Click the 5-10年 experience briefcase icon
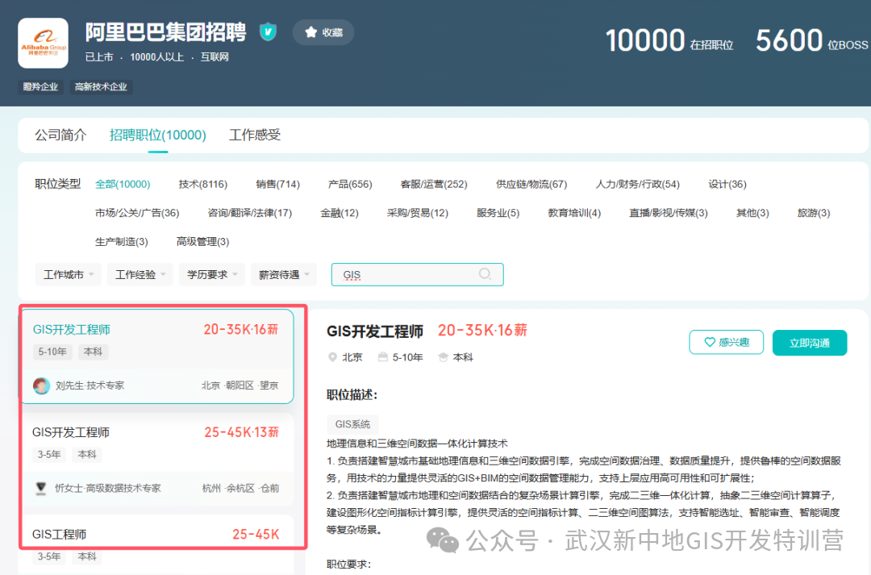This screenshot has height=575, width=871. pos(383,357)
